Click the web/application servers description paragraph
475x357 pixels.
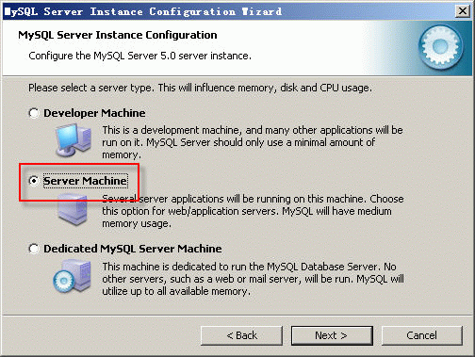pyautogui.click(x=253, y=211)
